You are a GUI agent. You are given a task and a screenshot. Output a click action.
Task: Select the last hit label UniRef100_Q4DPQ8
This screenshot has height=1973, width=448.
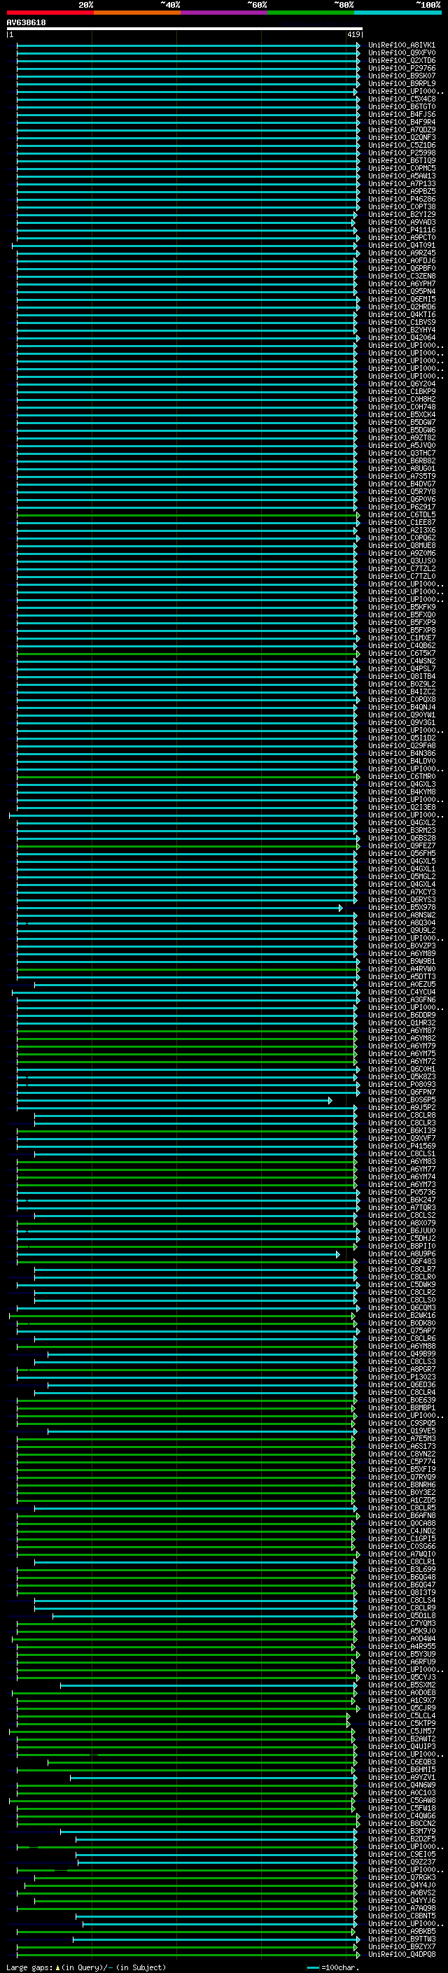click(401, 1954)
